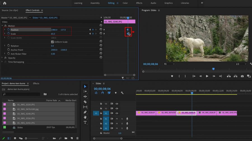
Task: Toggle Uniform Scale checkbox
Action: click(x=52, y=42)
